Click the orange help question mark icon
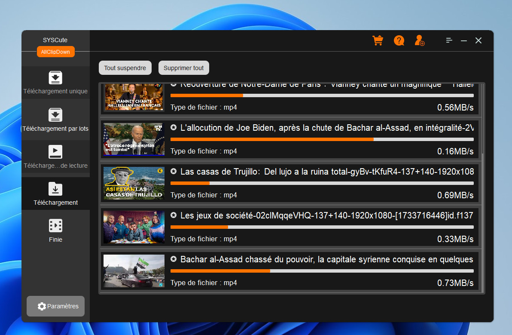512x335 pixels. (399, 40)
